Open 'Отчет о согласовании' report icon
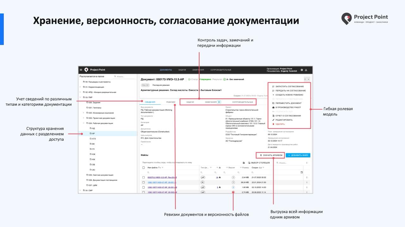405x227 pixels. [273, 116]
